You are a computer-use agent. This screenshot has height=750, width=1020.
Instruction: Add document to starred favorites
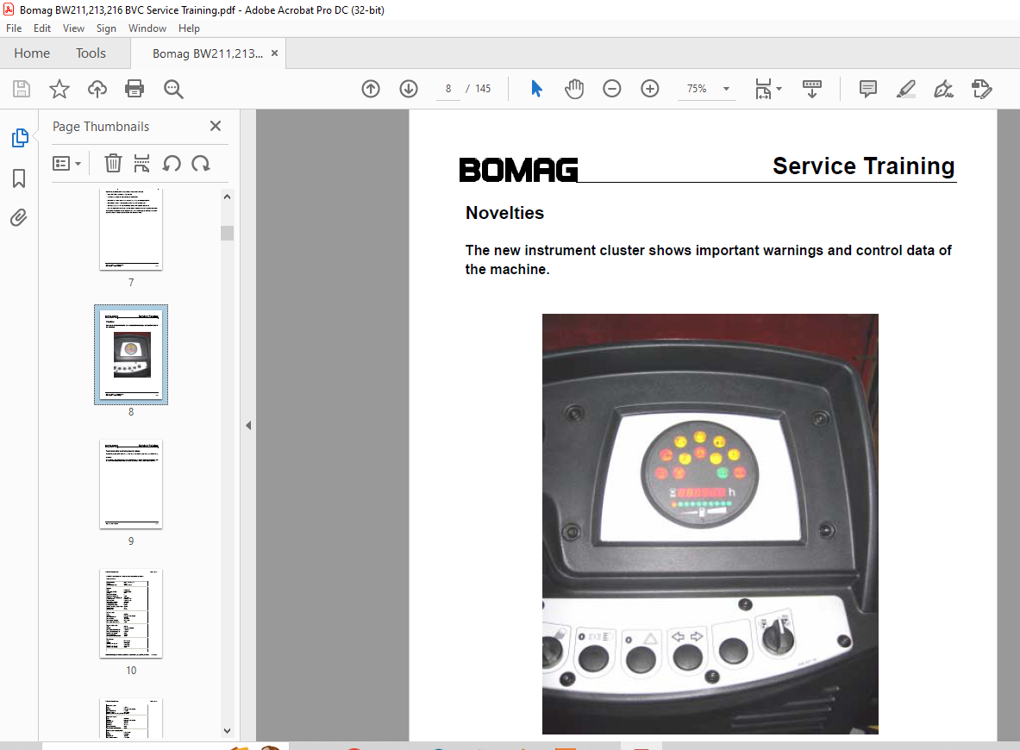coord(59,89)
